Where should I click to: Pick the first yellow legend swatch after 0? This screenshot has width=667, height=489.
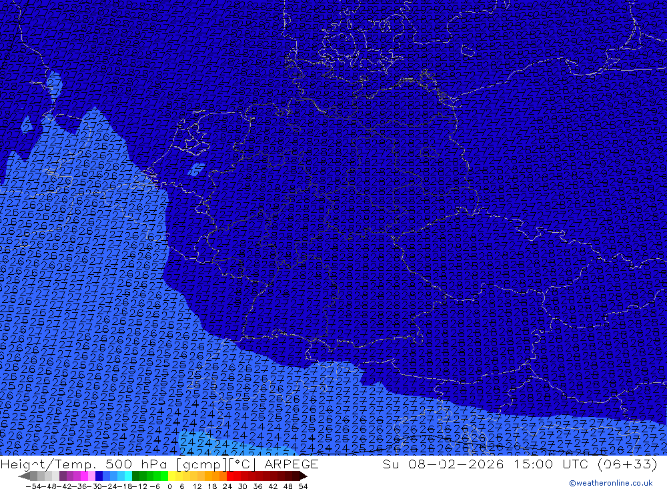coord(172,476)
